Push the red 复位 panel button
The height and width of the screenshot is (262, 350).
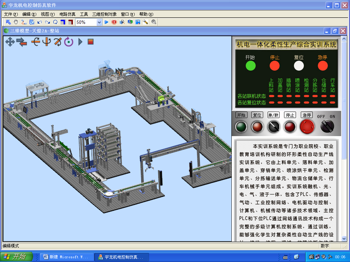pos(257,127)
